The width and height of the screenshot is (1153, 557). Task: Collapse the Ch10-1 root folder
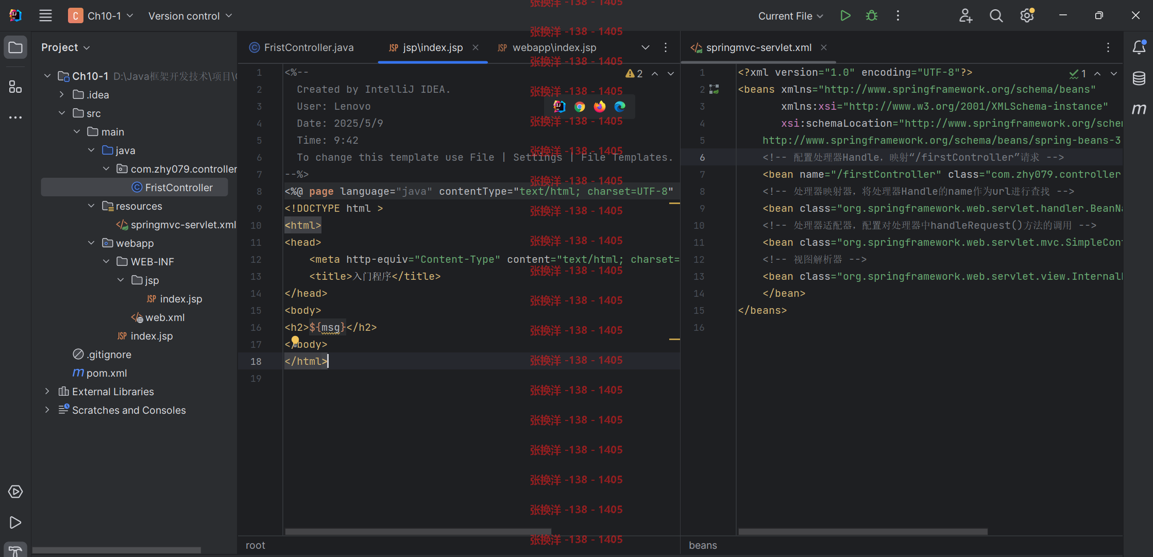47,76
